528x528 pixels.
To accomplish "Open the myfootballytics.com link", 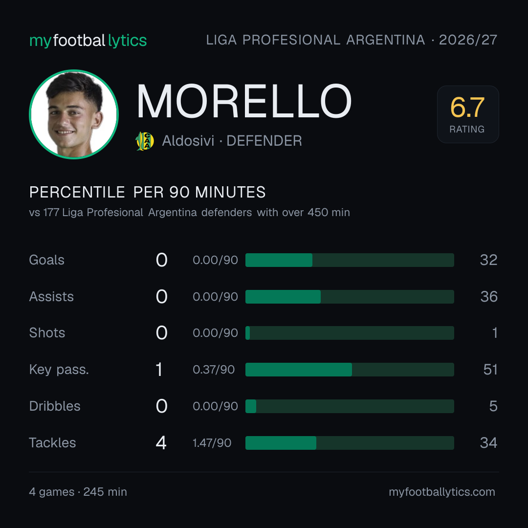I will [x=442, y=492].
